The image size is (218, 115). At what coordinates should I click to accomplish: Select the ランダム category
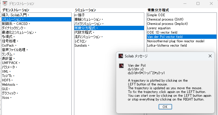[37, 54]
